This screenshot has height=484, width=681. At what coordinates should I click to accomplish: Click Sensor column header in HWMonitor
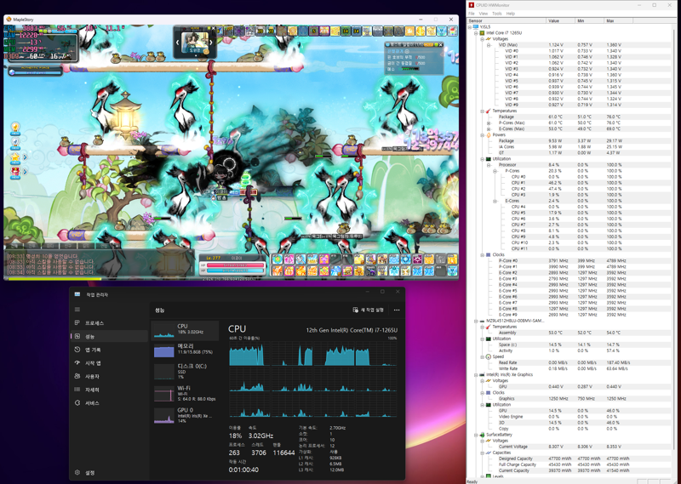point(506,20)
